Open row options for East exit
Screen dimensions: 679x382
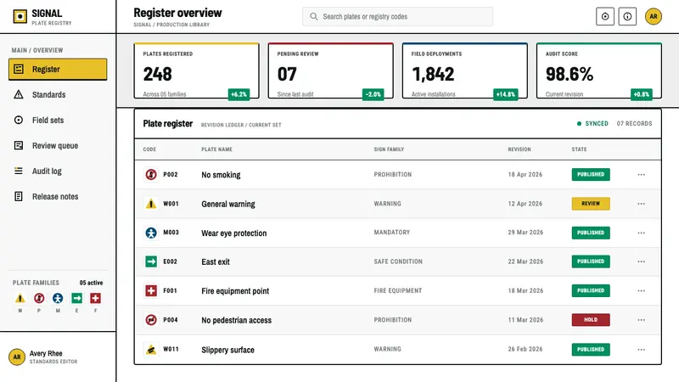[642, 261]
